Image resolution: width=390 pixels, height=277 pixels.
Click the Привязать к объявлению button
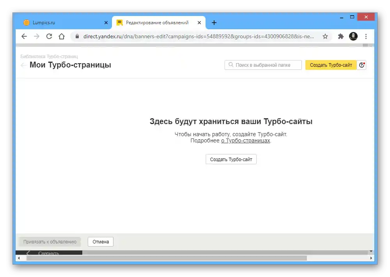coord(50,241)
